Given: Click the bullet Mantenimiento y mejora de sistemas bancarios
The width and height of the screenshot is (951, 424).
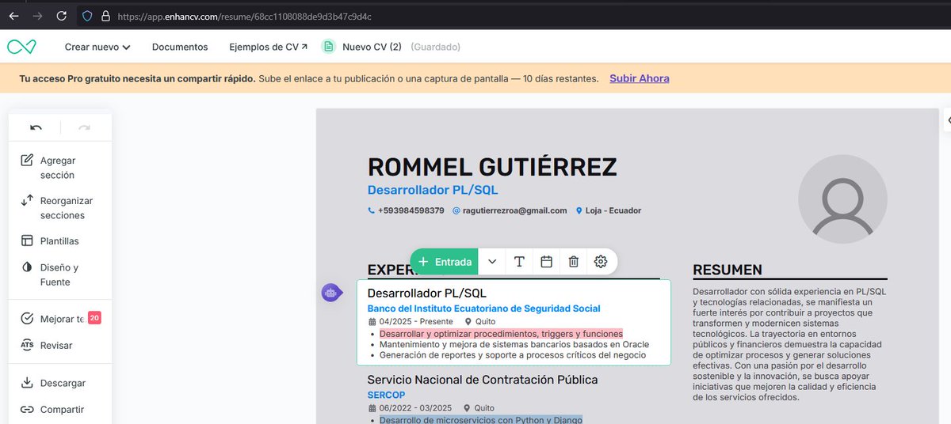Looking at the screenshot, I should click(514, 345).
